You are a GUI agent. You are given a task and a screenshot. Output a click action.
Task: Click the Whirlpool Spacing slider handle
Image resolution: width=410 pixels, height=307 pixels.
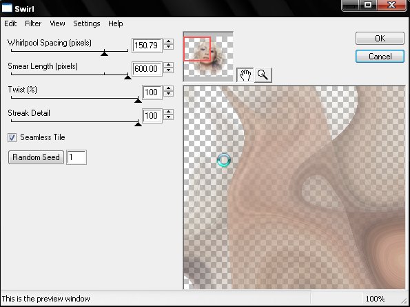click(104, 54)
